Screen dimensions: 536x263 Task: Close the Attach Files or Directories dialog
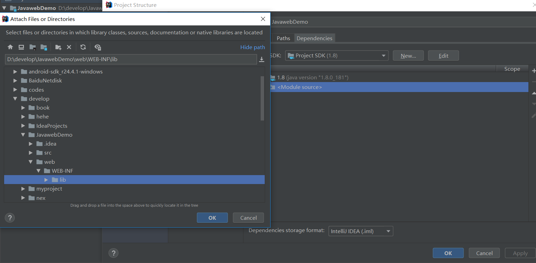tap(263, 19)
